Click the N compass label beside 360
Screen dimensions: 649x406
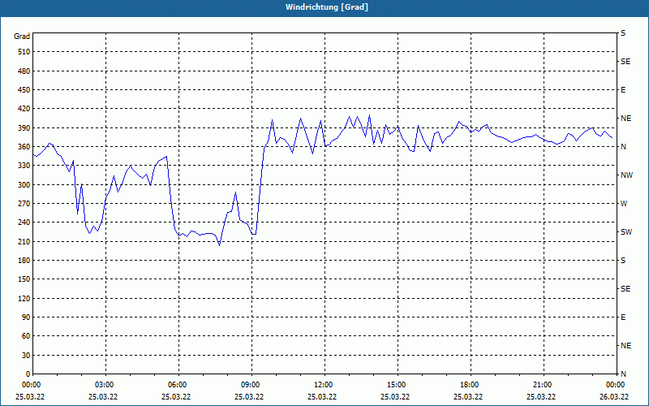click(x=623, y=147)
